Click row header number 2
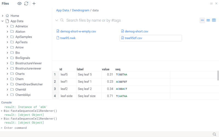This screenshot has width=219, height=137. [x=55, y=82]
